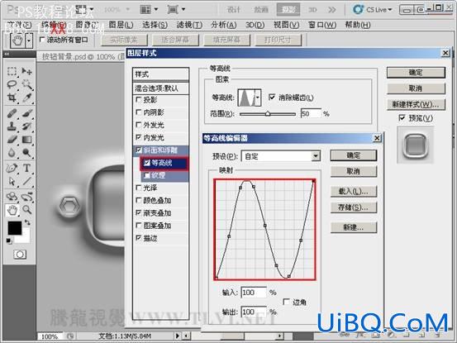Select the Brush tool

[x=26, y=113]
